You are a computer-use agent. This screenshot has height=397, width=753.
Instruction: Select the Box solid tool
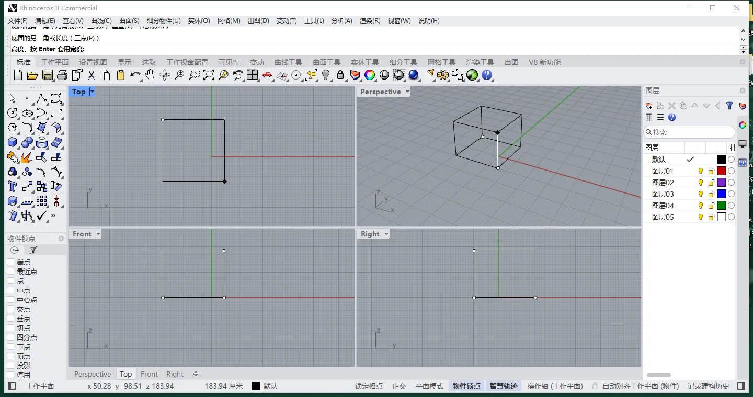click(x=13, y=142)
